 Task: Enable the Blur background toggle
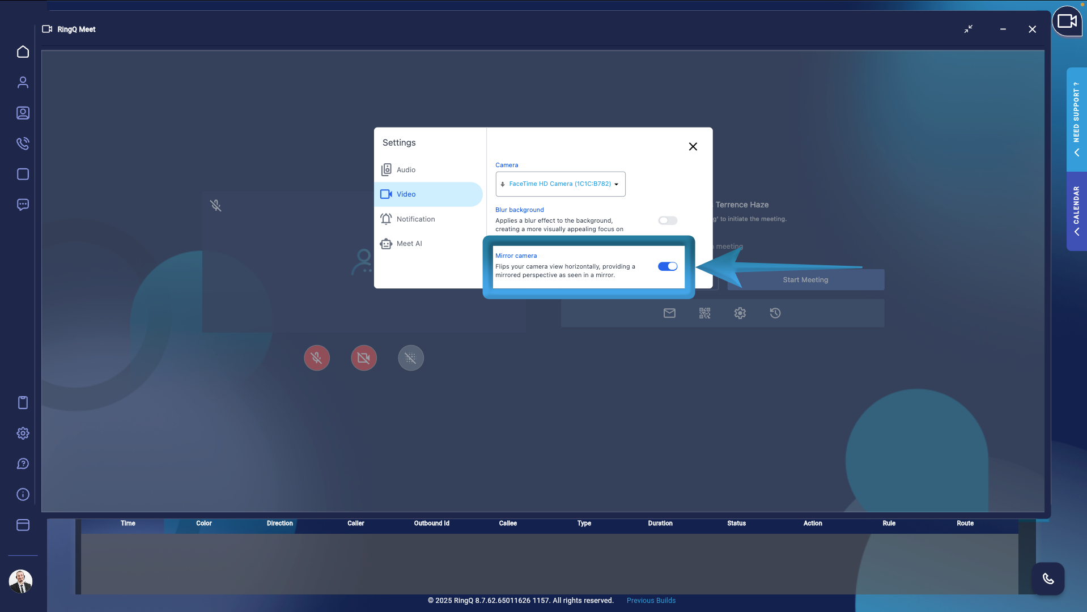pyautogui.click(x=668, y=220)
